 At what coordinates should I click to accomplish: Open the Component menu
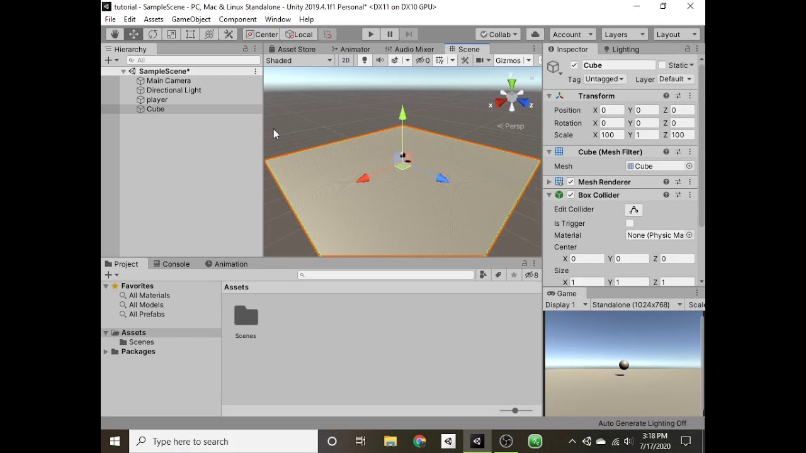tap(237, 20)
